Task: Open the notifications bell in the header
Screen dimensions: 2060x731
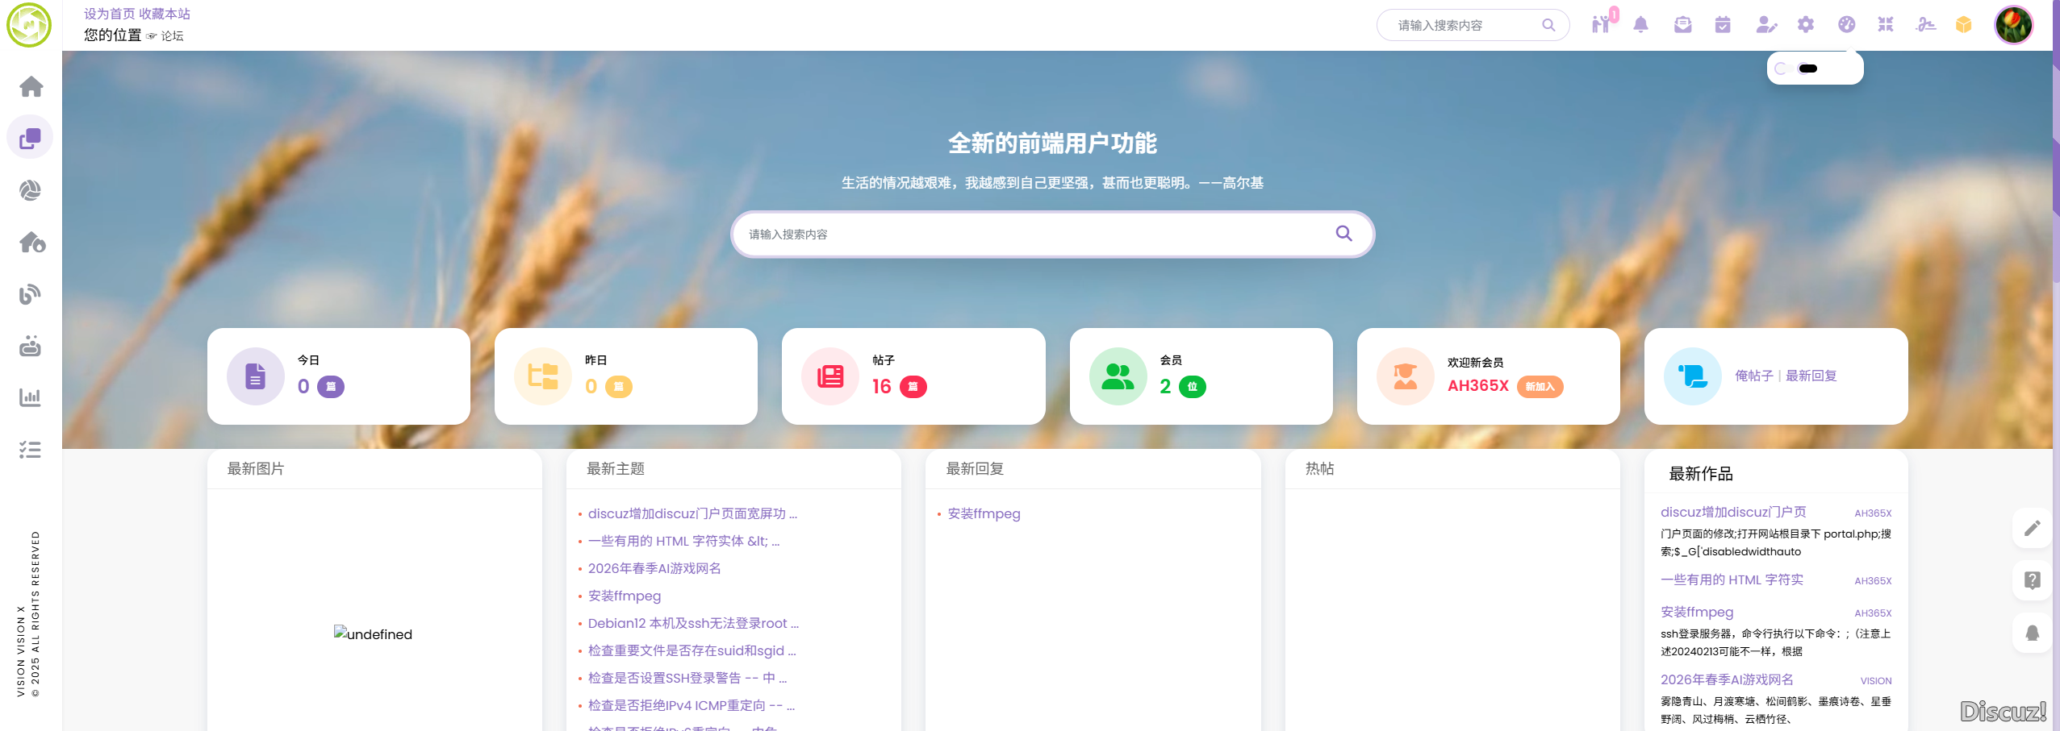Action: point(1641,25)
